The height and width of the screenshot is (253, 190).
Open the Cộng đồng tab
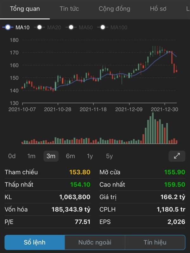pyautogui.click(x=114, y=9)
